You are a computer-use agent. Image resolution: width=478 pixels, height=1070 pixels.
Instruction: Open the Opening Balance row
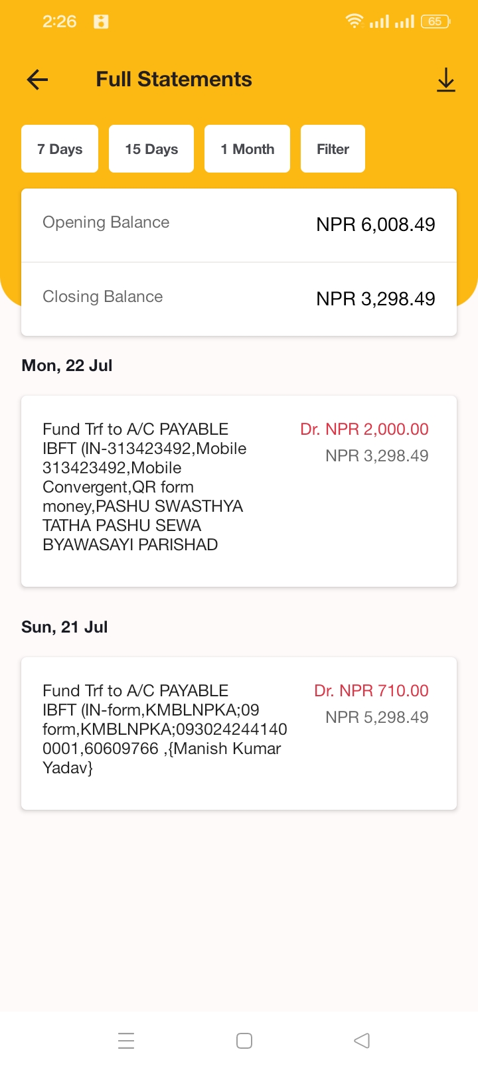coord(239,225)
